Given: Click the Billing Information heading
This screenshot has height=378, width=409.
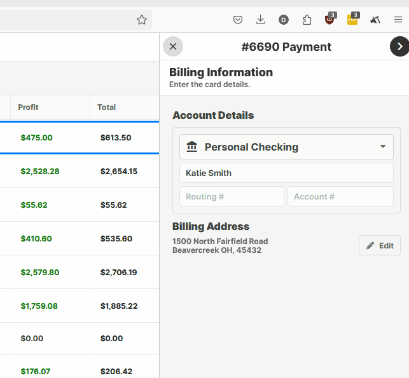Looking at the screenshot, I should (221, 72).
